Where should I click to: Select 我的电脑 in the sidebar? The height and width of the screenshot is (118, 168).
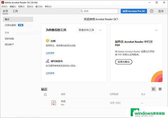point(9,39)
